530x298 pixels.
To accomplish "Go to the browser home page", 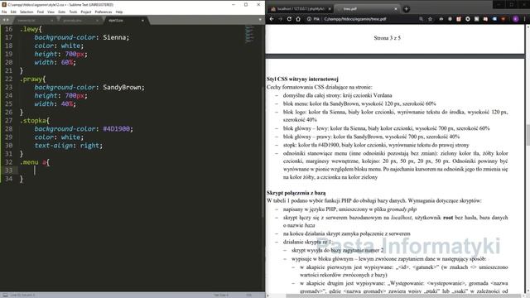I will click(298, 19).
